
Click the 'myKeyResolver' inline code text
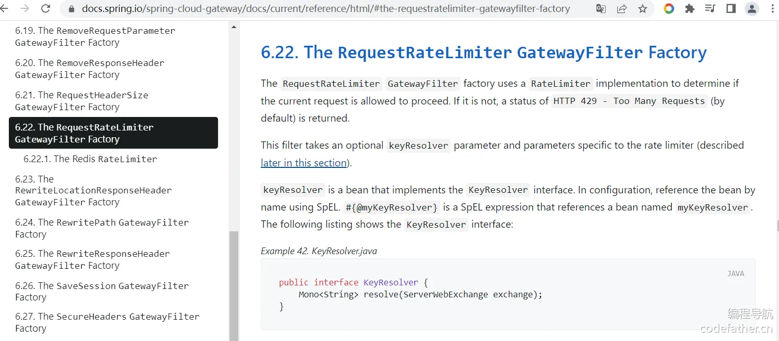pos(712,207)
